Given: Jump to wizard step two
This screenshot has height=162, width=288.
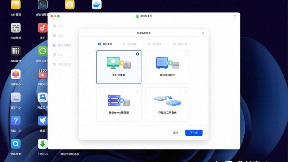Looking at the screenshot, I should point(130,44).
